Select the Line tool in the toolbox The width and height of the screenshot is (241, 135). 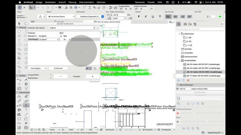click(x=26, y=114)
